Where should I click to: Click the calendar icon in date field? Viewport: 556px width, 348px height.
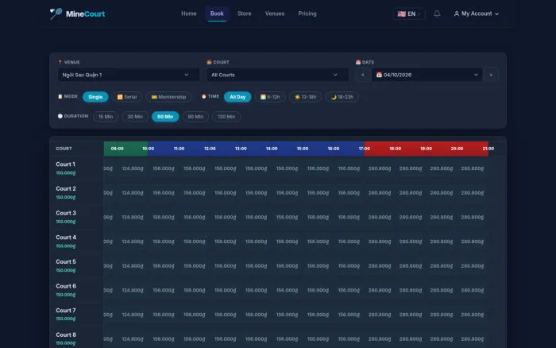[379, 75]
